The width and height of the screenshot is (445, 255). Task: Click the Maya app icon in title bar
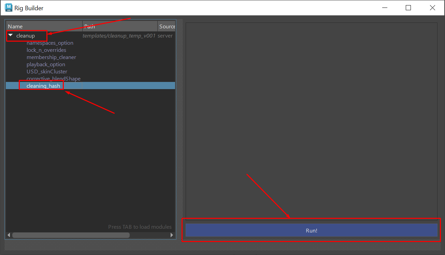(x=8, y=8)
